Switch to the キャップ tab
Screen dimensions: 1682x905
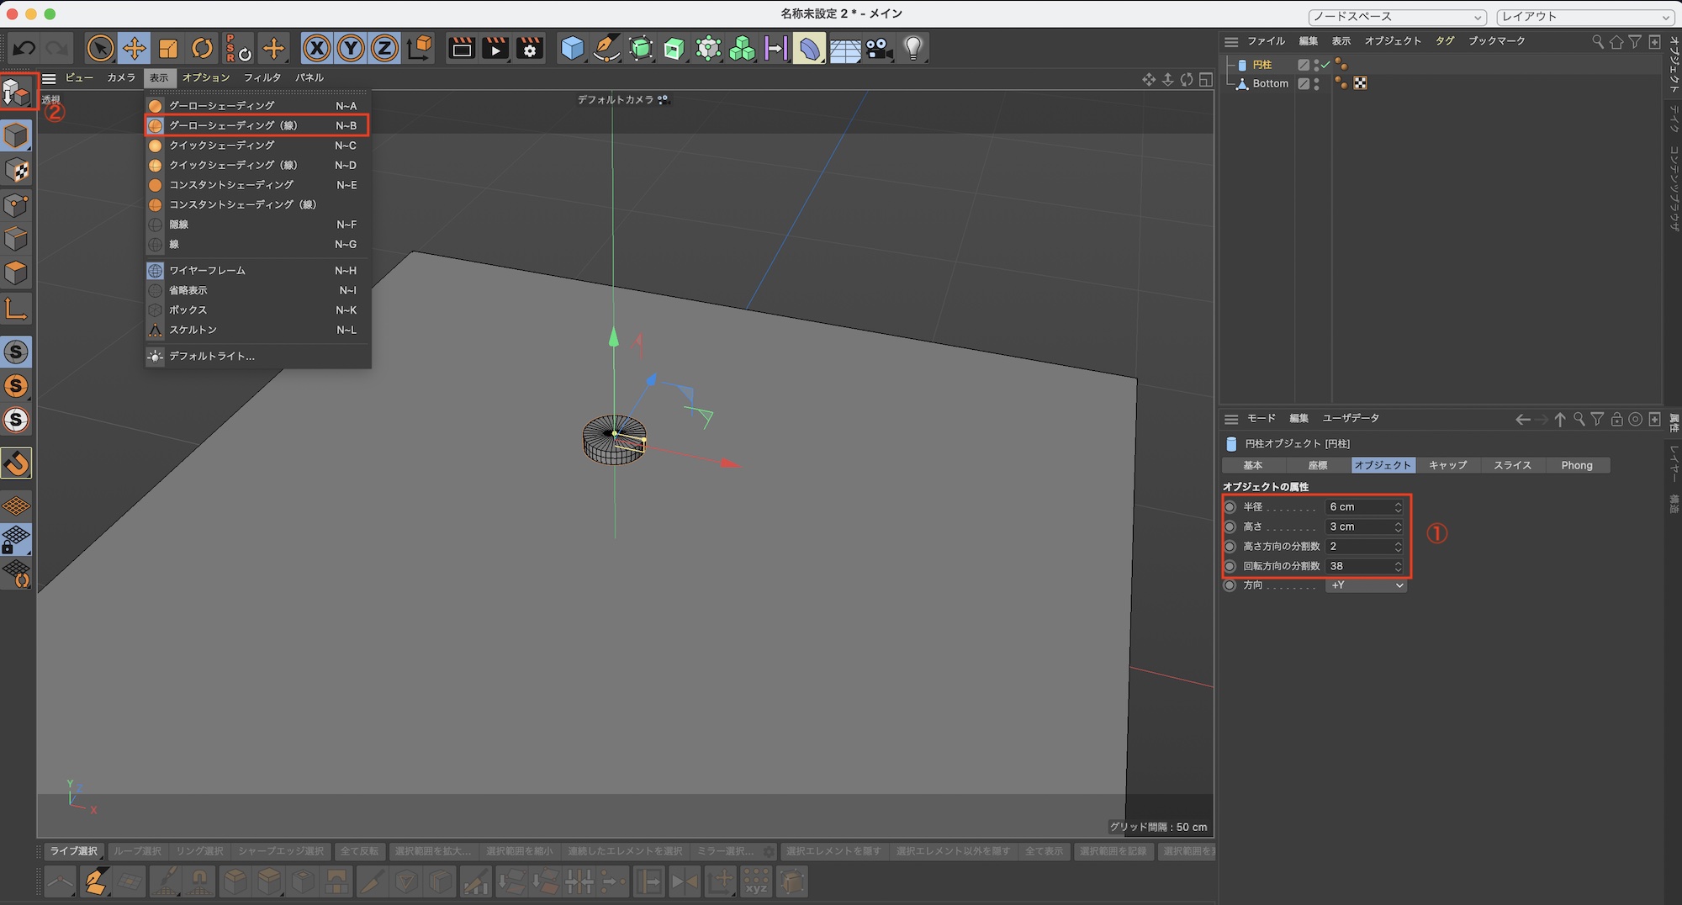(x=1447, y=465)
